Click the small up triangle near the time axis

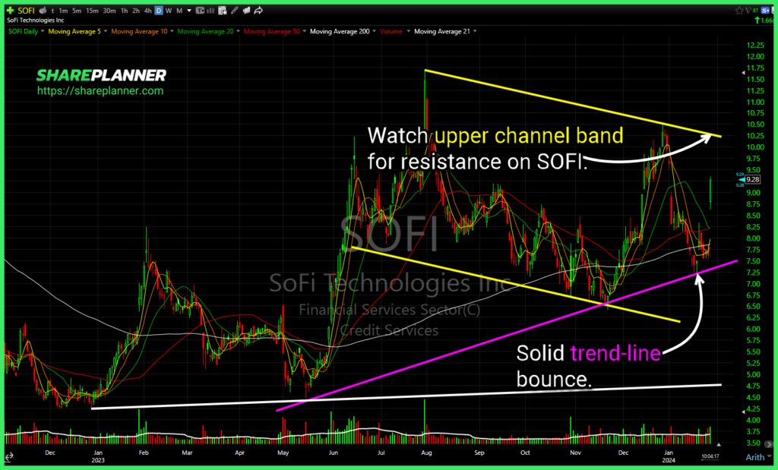click(x=719, y=445)
